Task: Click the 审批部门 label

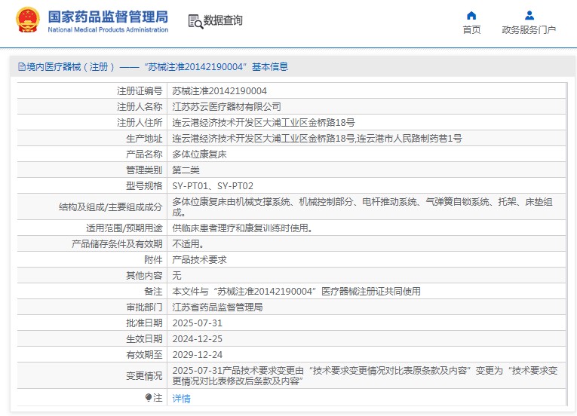Action: pyautogui.click(x=144, y=307)
